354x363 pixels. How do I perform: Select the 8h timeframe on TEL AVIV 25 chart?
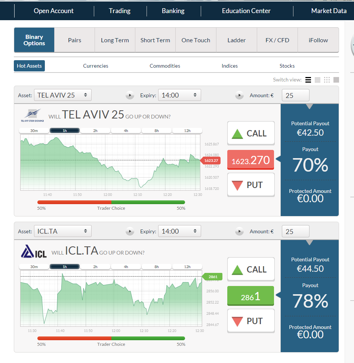[157, 131]
